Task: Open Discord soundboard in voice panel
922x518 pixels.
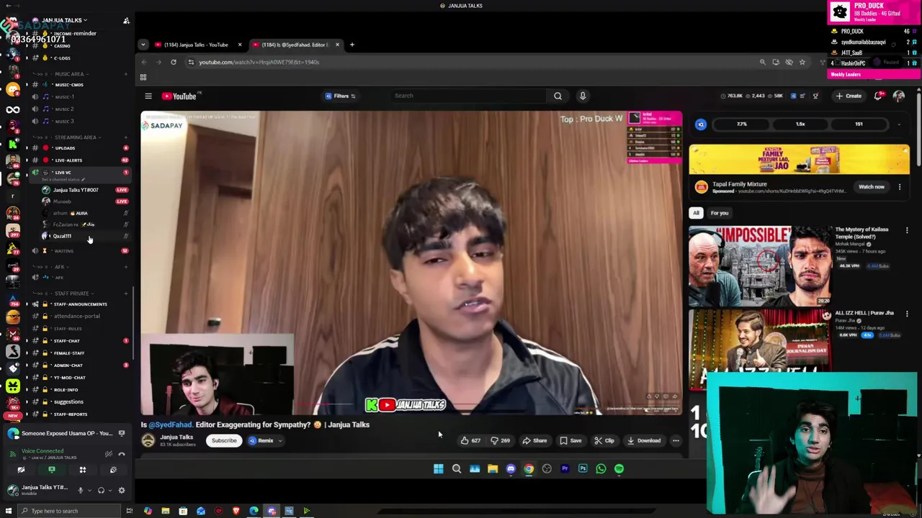Action: tap(113, 470)
